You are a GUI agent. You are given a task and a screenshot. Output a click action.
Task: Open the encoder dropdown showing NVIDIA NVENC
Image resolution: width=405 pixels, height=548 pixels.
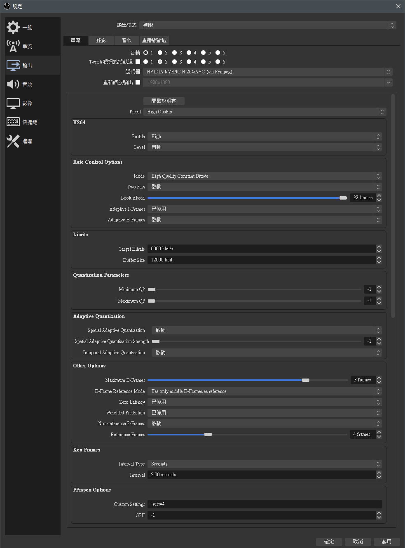pyautogui.click(x=268, y=72)
